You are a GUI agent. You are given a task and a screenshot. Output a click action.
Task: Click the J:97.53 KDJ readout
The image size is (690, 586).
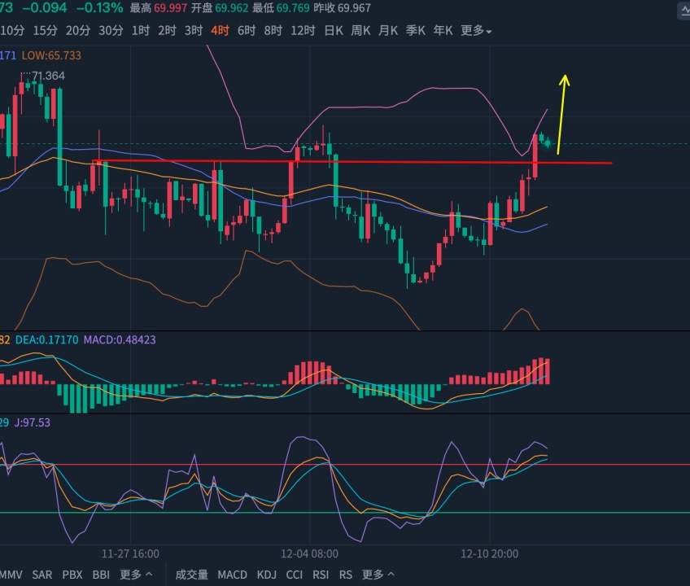pos(33,422)
